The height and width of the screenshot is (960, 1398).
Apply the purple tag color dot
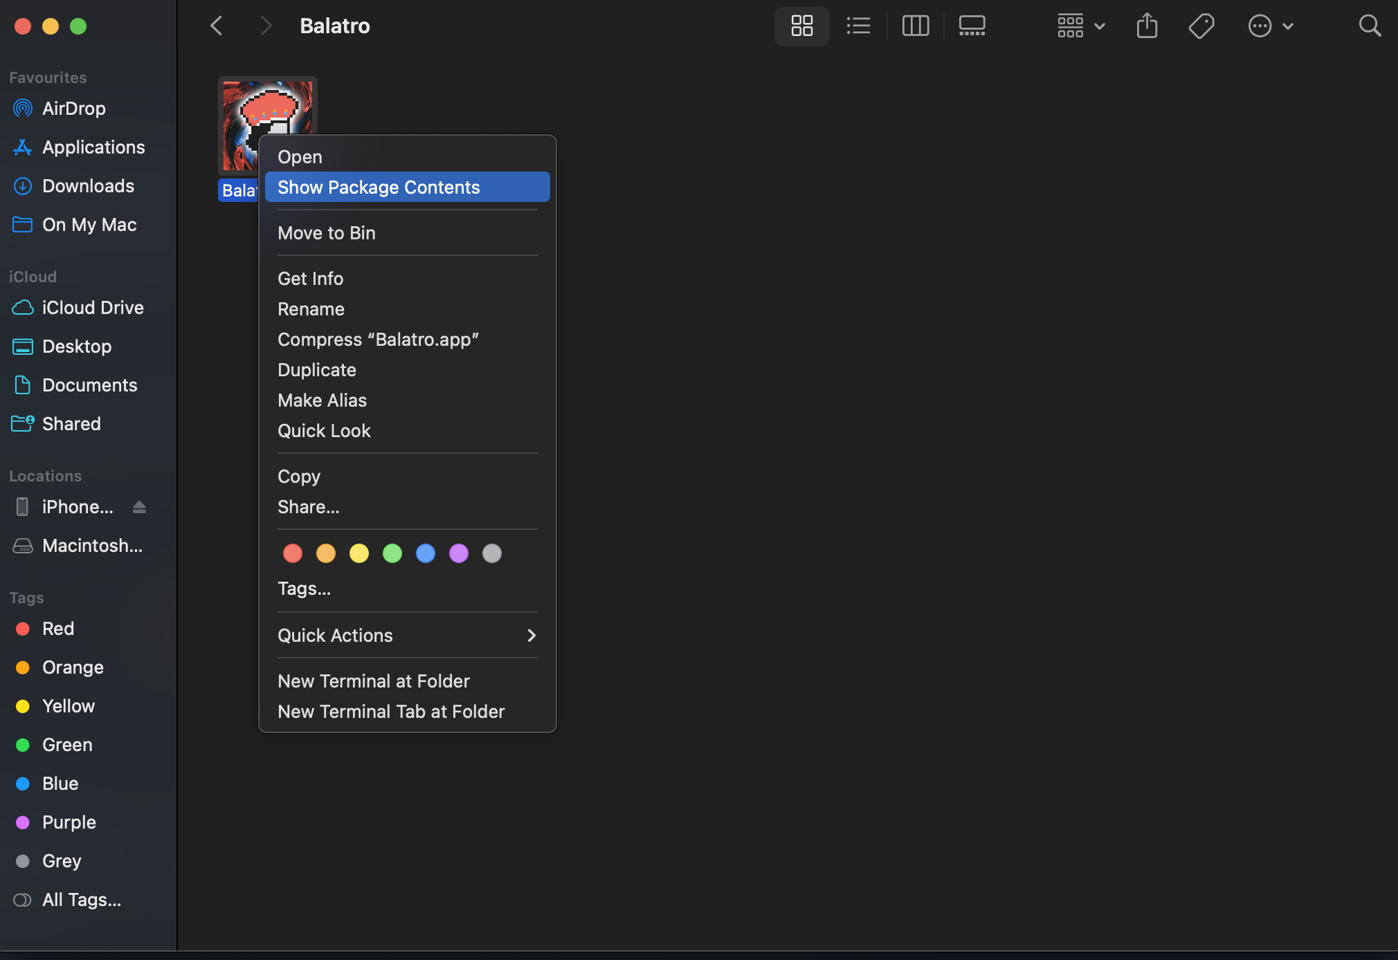(459, 553)
